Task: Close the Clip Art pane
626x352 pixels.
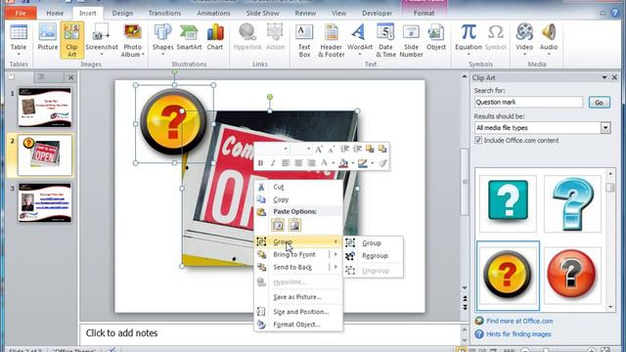Action: [x=615, y=78]
